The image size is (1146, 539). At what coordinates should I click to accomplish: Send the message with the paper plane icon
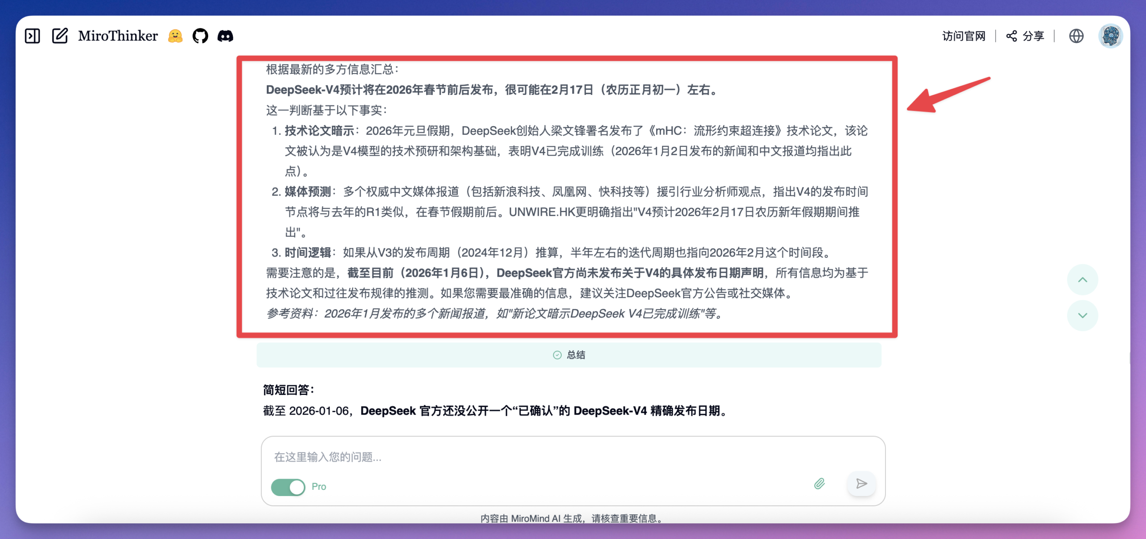tap(861, 484)
